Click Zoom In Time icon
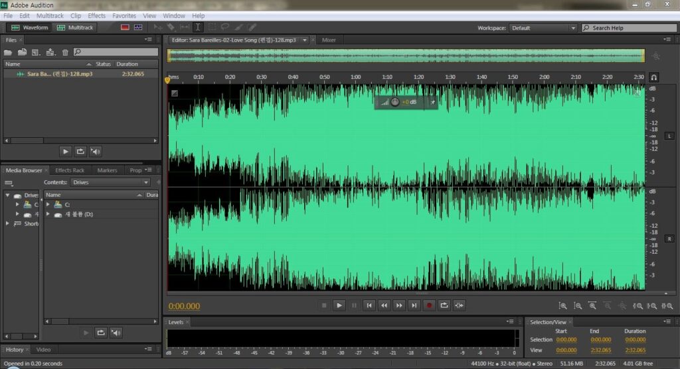Image resolution: width=680 pixels, height=369 pixels. (x=592, y=306)
